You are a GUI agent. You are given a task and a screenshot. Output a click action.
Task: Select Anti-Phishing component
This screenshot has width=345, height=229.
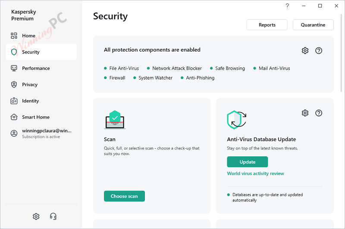click(198, 78)
